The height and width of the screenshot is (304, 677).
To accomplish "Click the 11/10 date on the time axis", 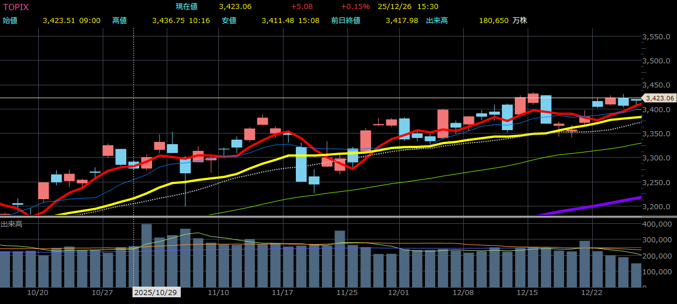I will pyautogui.click(x=218, y=293).
